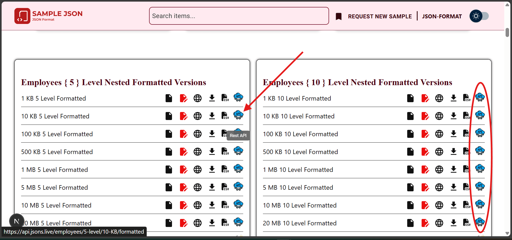The height and width of the screenshot is (240, 512).
Task: Open Rest API for 1 MB 10 Level Formatted
Action: (480, 168)
